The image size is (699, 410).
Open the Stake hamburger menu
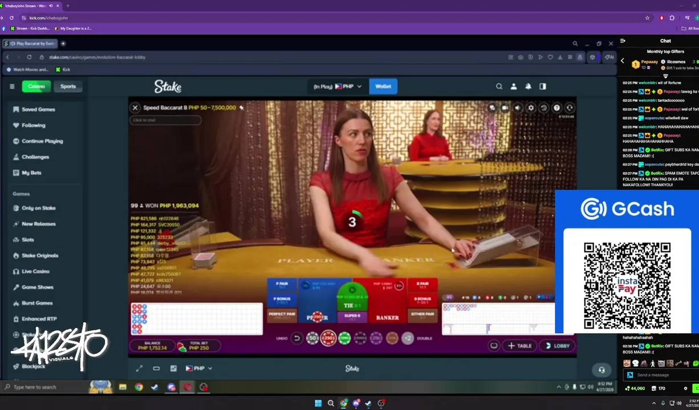click(x=12, y=87)
